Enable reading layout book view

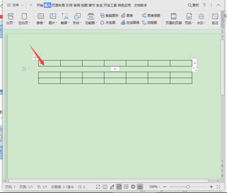pyautogui.click(x=105, y=187)
